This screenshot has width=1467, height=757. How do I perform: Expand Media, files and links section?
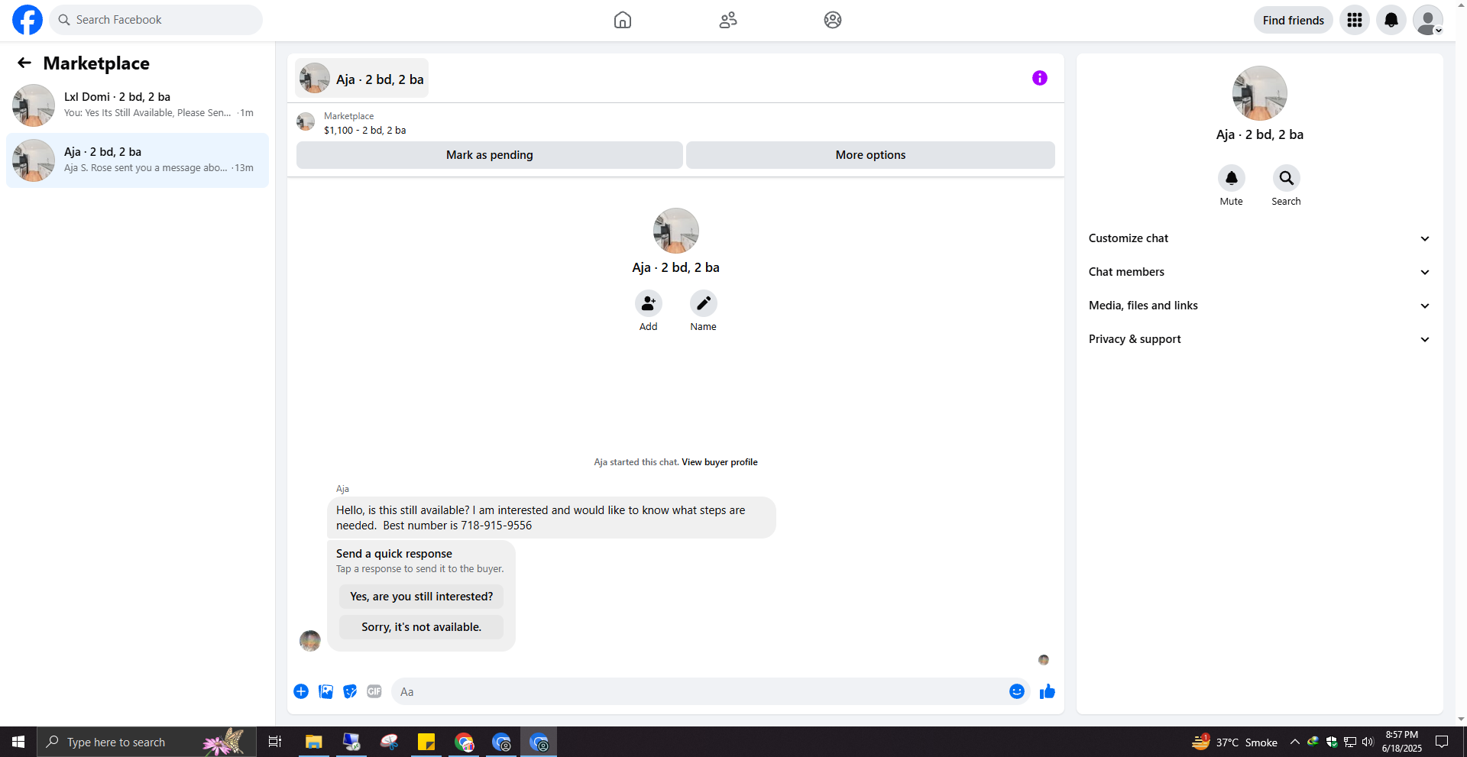(1259, 306)
